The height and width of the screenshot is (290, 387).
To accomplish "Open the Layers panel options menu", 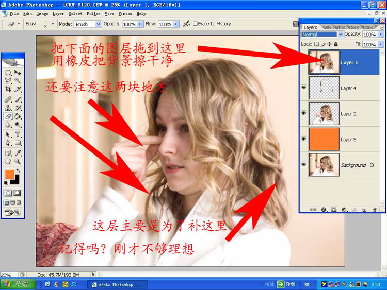I will tap(382, 28).
